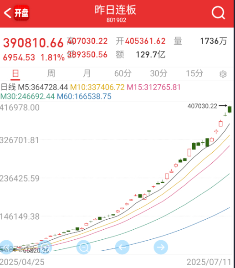Viewport: 235px width, 268px height.
Task: Shift the chart left with the left arrow circle
Action: [x=122, y=247]
